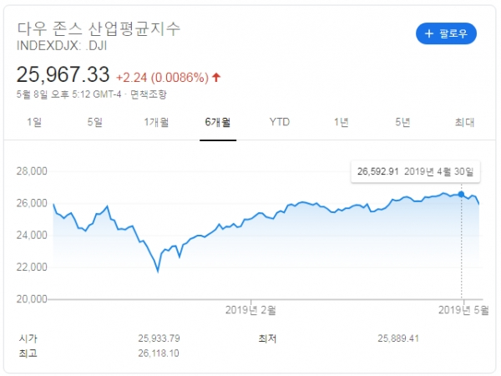Click the red up arrow price indicator

217,77
